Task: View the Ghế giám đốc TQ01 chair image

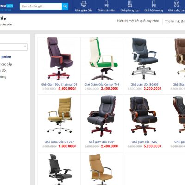Action: click(x=102, y=116)
